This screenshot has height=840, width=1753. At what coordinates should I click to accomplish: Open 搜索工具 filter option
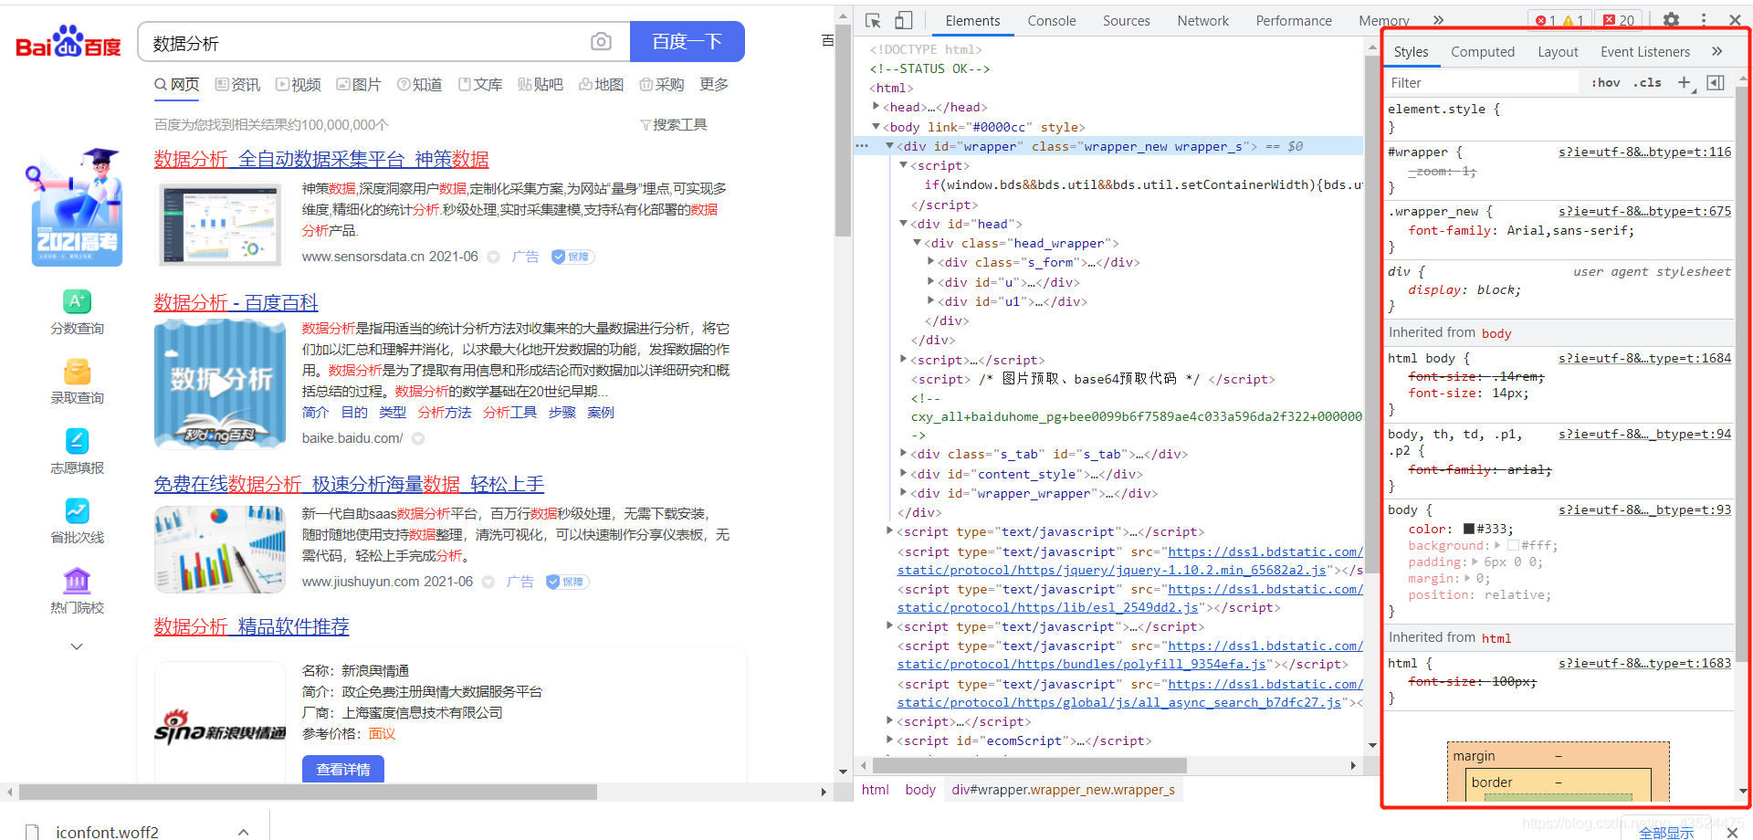pyautogui.click(x=674, y=124)
